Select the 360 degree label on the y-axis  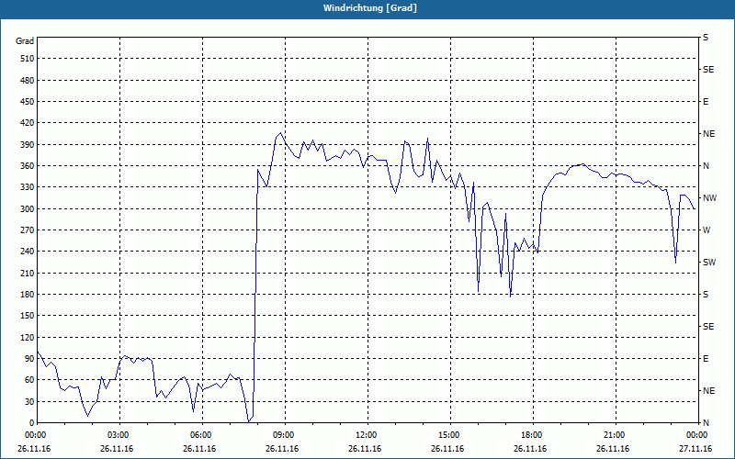coord(28,166)
